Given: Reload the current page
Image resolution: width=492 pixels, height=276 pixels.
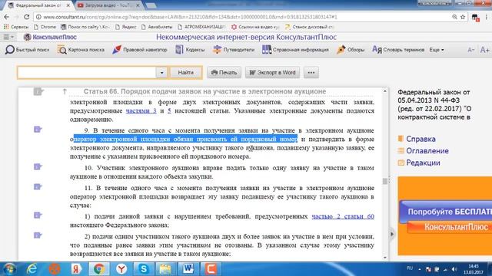Looking at the screenshot, I should [27, 17].
